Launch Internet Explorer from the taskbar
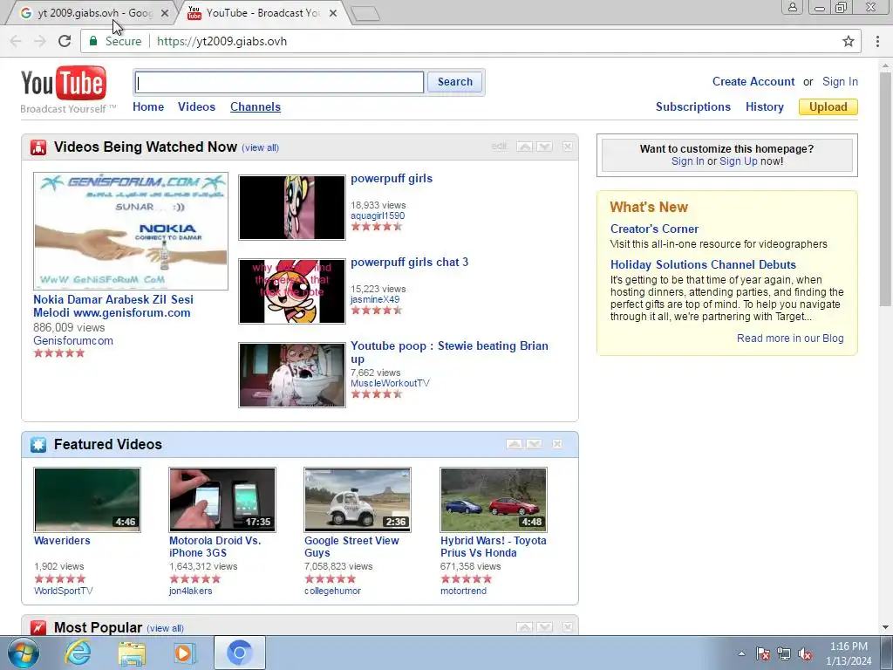The height and width of the screenshot is (670, 893). (78, 653)
